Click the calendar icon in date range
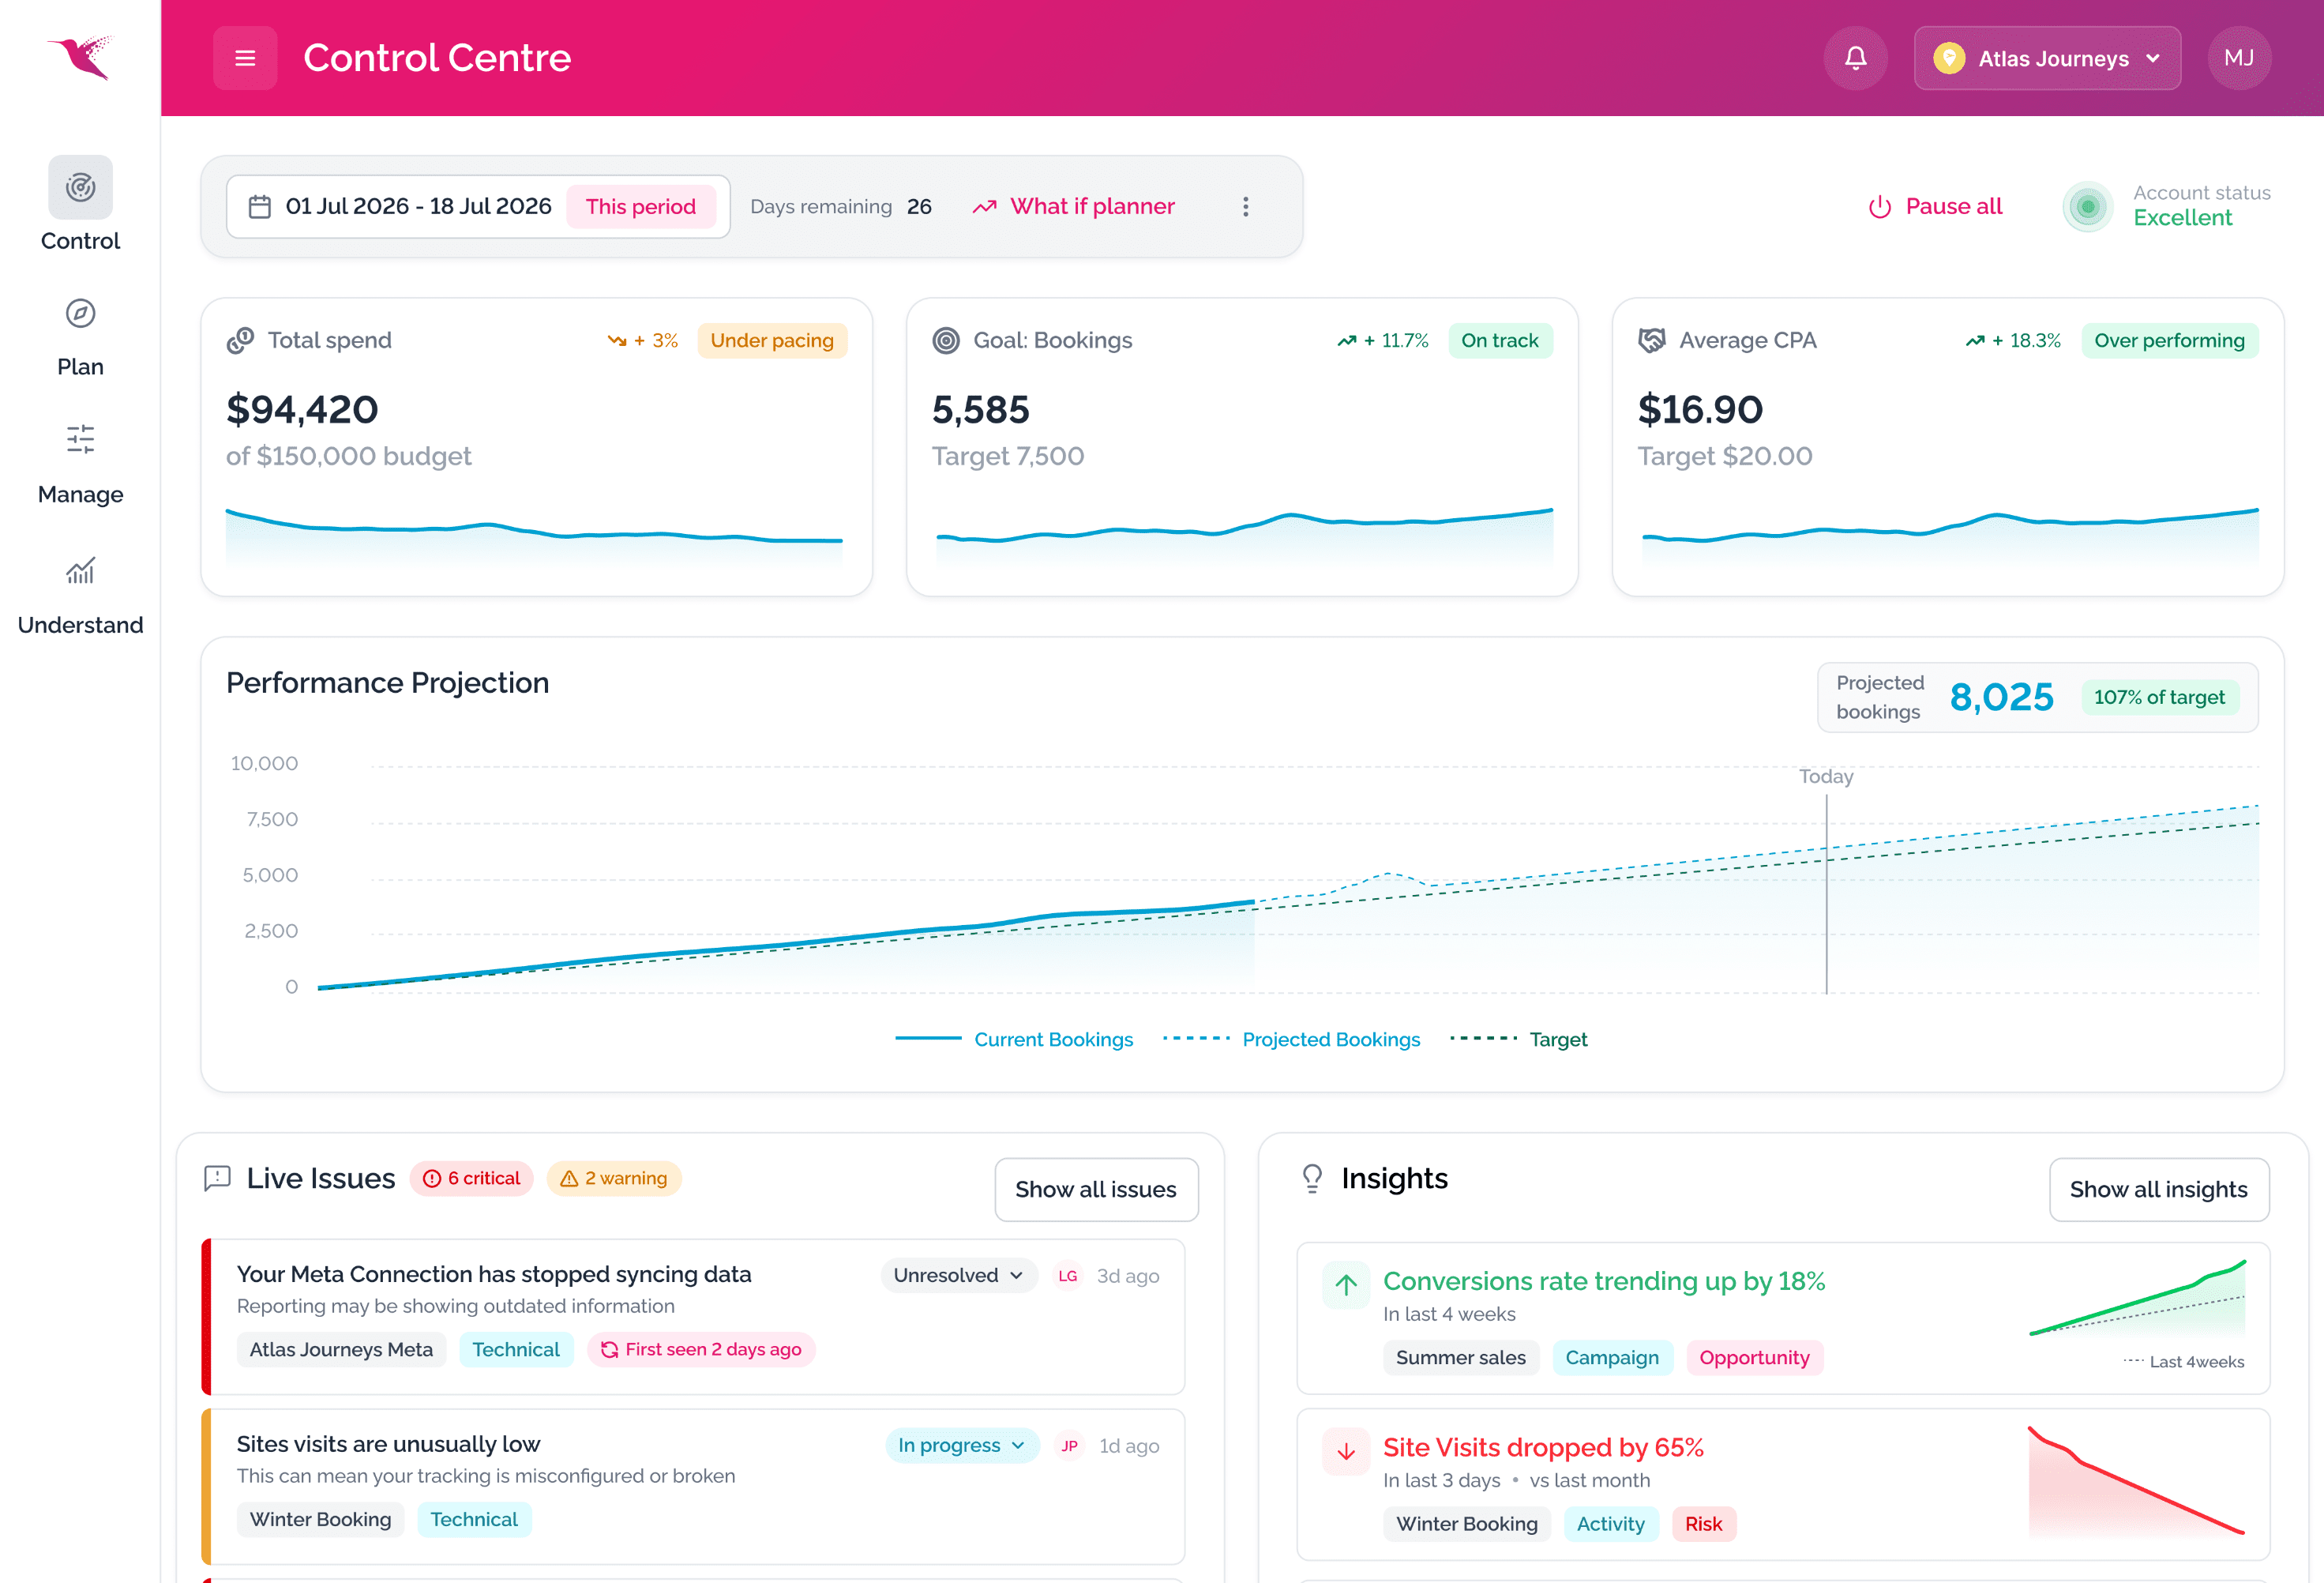2324x1583 pixels. (259, 206)
